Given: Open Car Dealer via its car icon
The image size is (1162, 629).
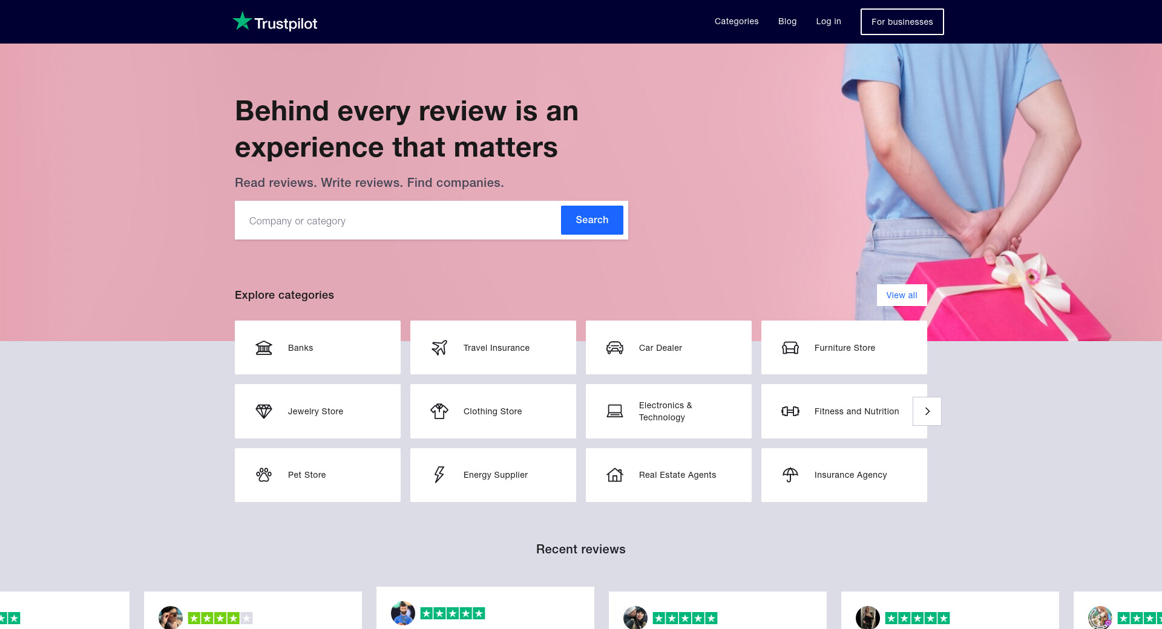Looking at the screenshot, I should click(615, 348).
